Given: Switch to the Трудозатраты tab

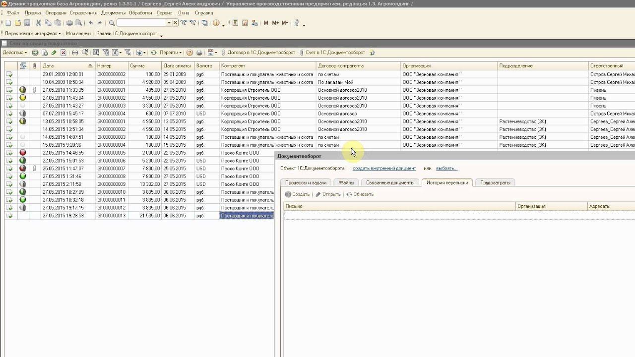Looking at the screenshot, I should pos(495,182).
